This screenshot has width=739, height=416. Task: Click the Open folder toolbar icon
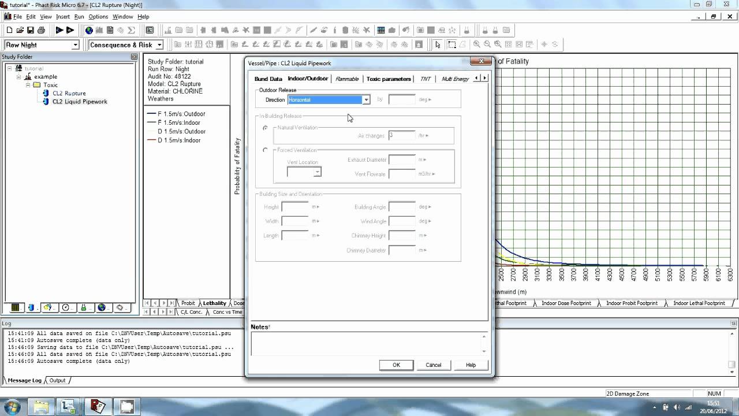click(20, 30)
